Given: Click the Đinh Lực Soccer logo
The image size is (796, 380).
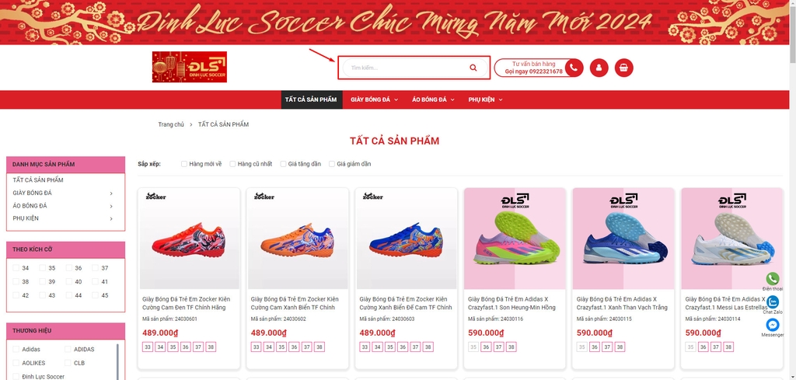Looking at the screenshot, I should pos(190,67).
